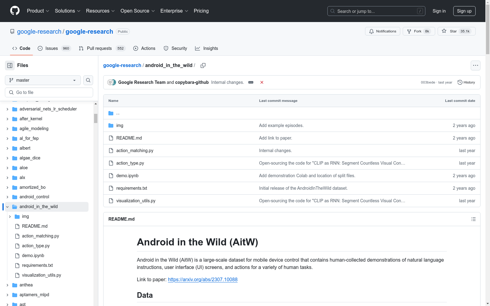Viewport: 490px width, 306px height.
Task: Click the demo.ipynb file icon in table
Action: 111,176
